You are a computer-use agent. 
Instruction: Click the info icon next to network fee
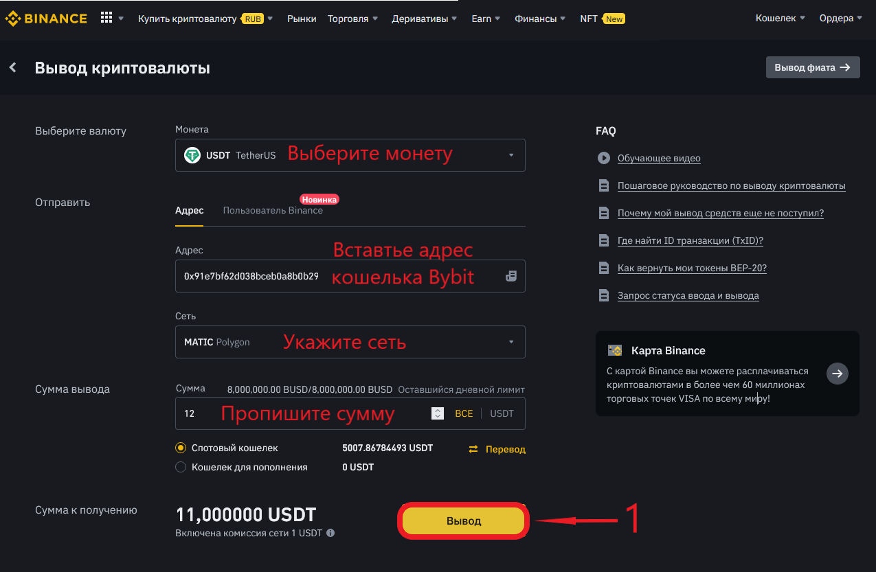330,533
